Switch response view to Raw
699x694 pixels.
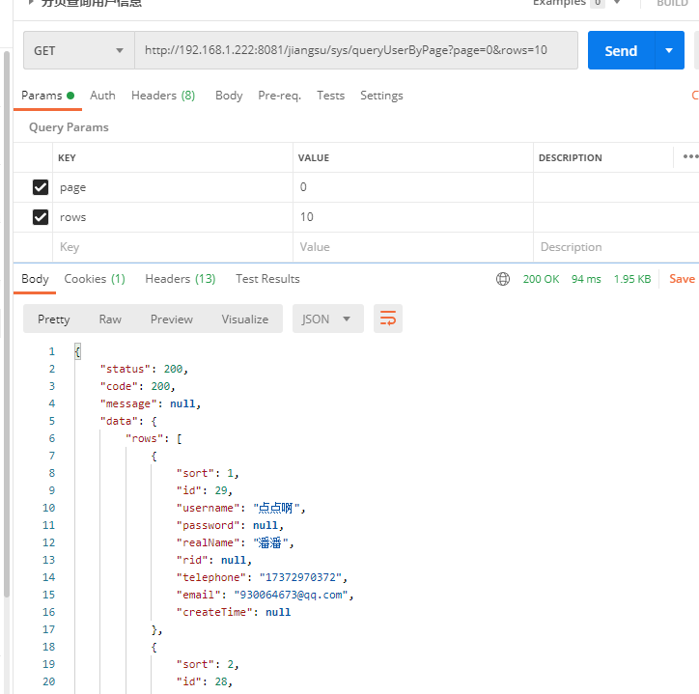point(110,319)
